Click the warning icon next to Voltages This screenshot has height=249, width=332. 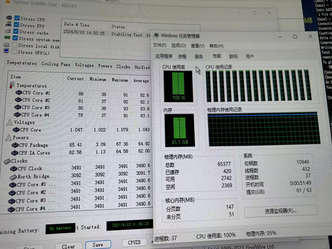[x=10, y=122]
